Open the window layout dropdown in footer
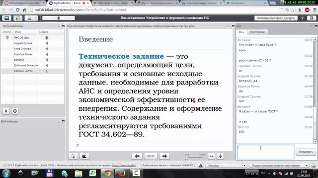Viewport: 318px width, 178px height. [279, 166]
